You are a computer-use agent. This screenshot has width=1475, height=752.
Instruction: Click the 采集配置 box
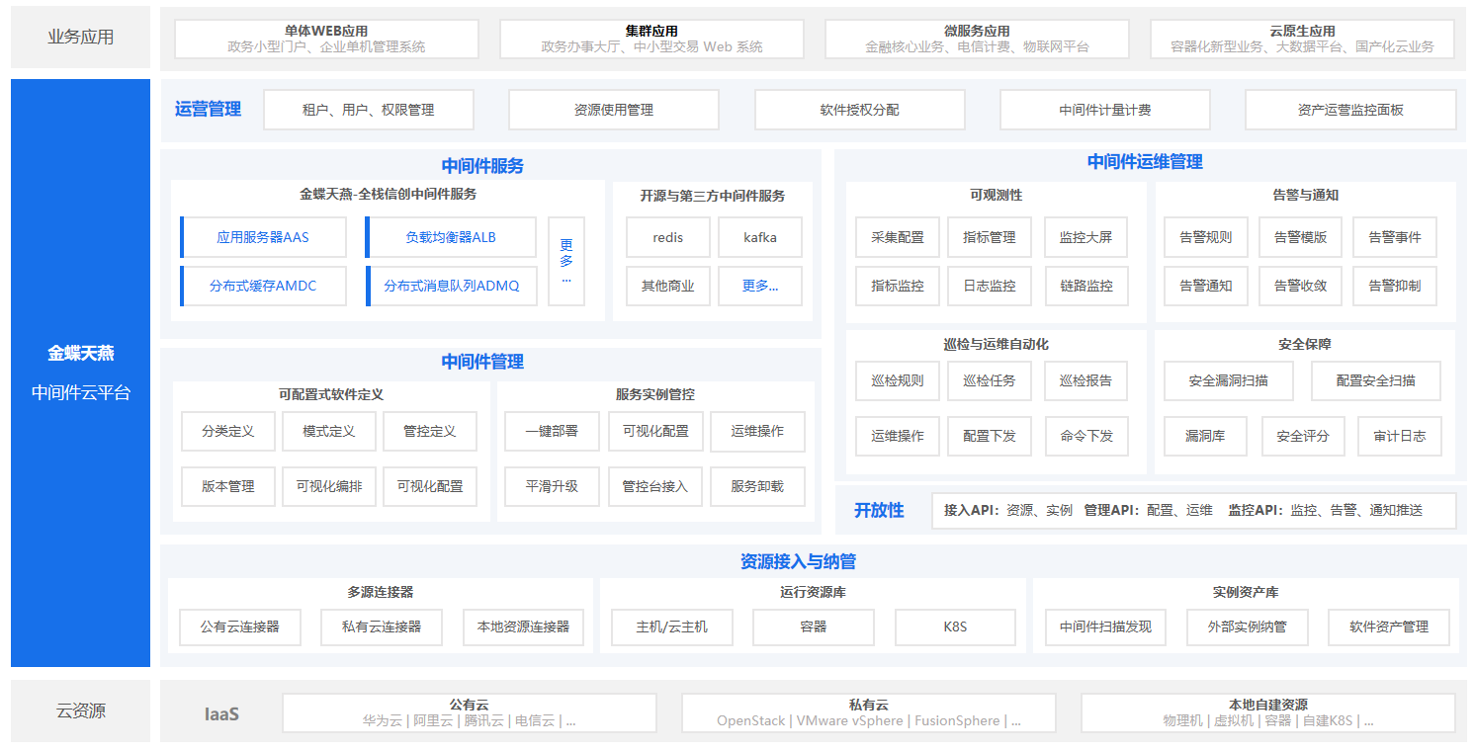(x=898, y=237)
